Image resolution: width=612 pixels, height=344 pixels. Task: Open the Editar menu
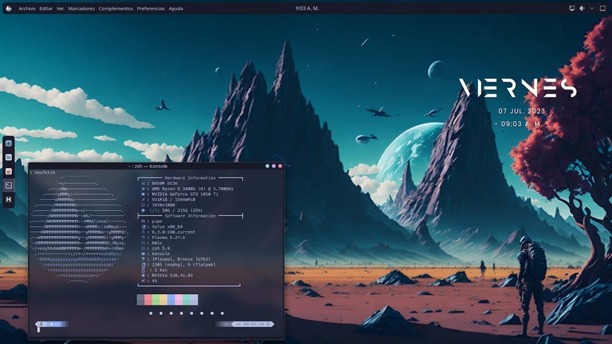pos(46,9)
